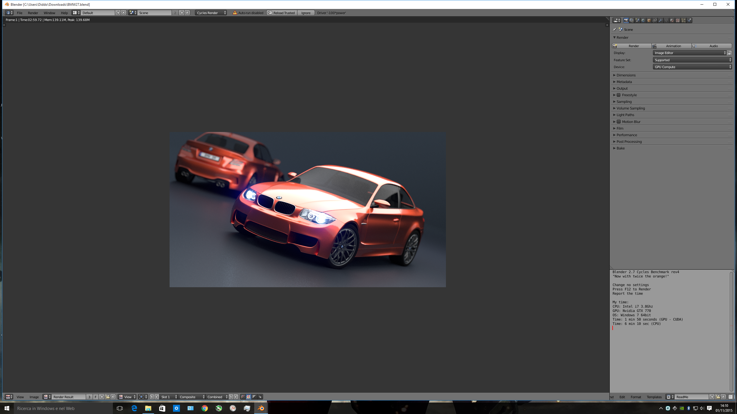Click the pin icon beside Scene
The width and height of the screenshot is (737, 414).
click(x=614, y=30)
